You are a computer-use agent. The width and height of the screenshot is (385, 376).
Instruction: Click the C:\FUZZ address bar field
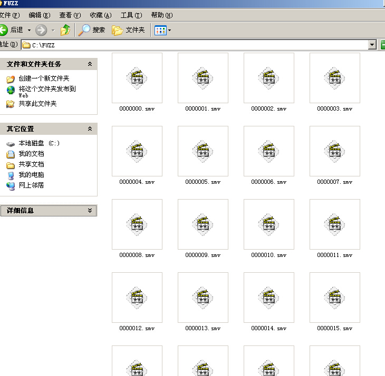tap(195, 45)
